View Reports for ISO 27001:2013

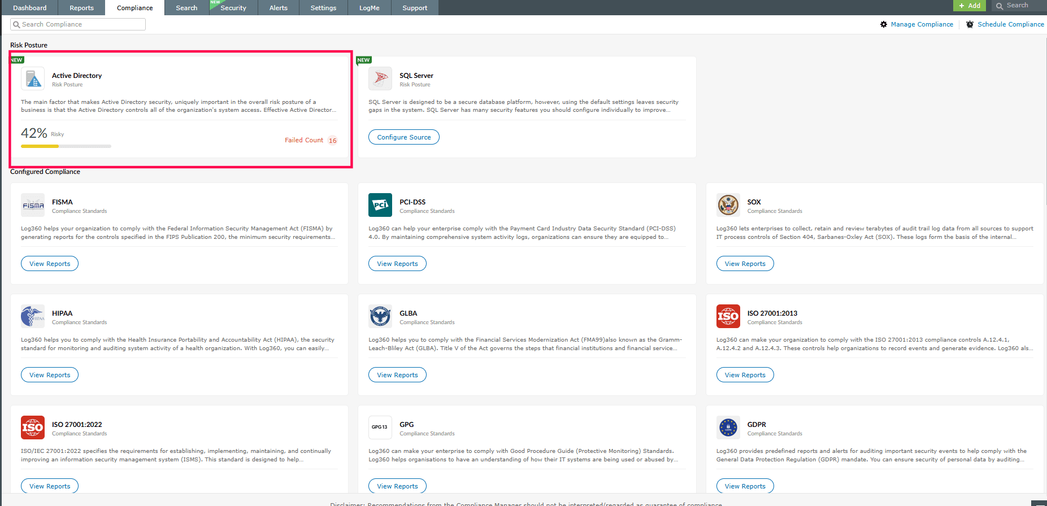coord(745,375)
